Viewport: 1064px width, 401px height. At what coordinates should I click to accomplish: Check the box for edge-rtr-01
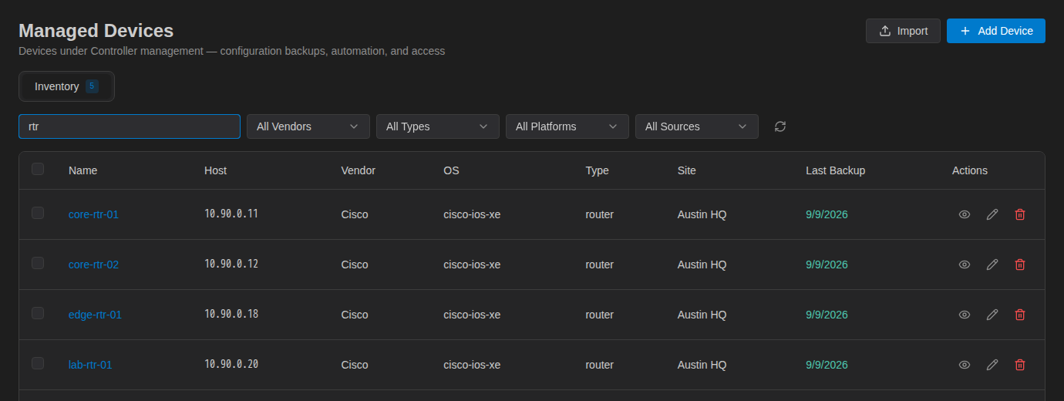click(38, 313)
